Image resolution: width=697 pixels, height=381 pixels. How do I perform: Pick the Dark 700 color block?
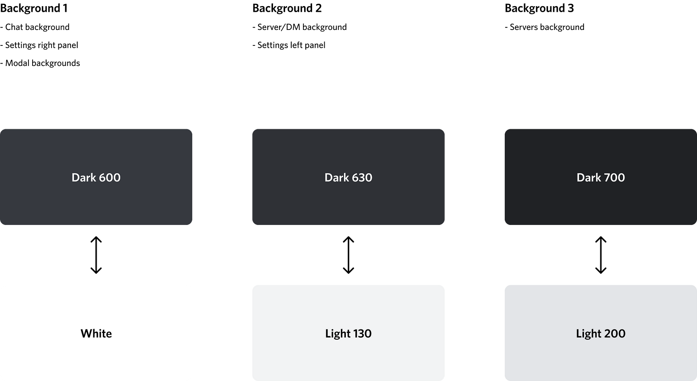point(601,177)
